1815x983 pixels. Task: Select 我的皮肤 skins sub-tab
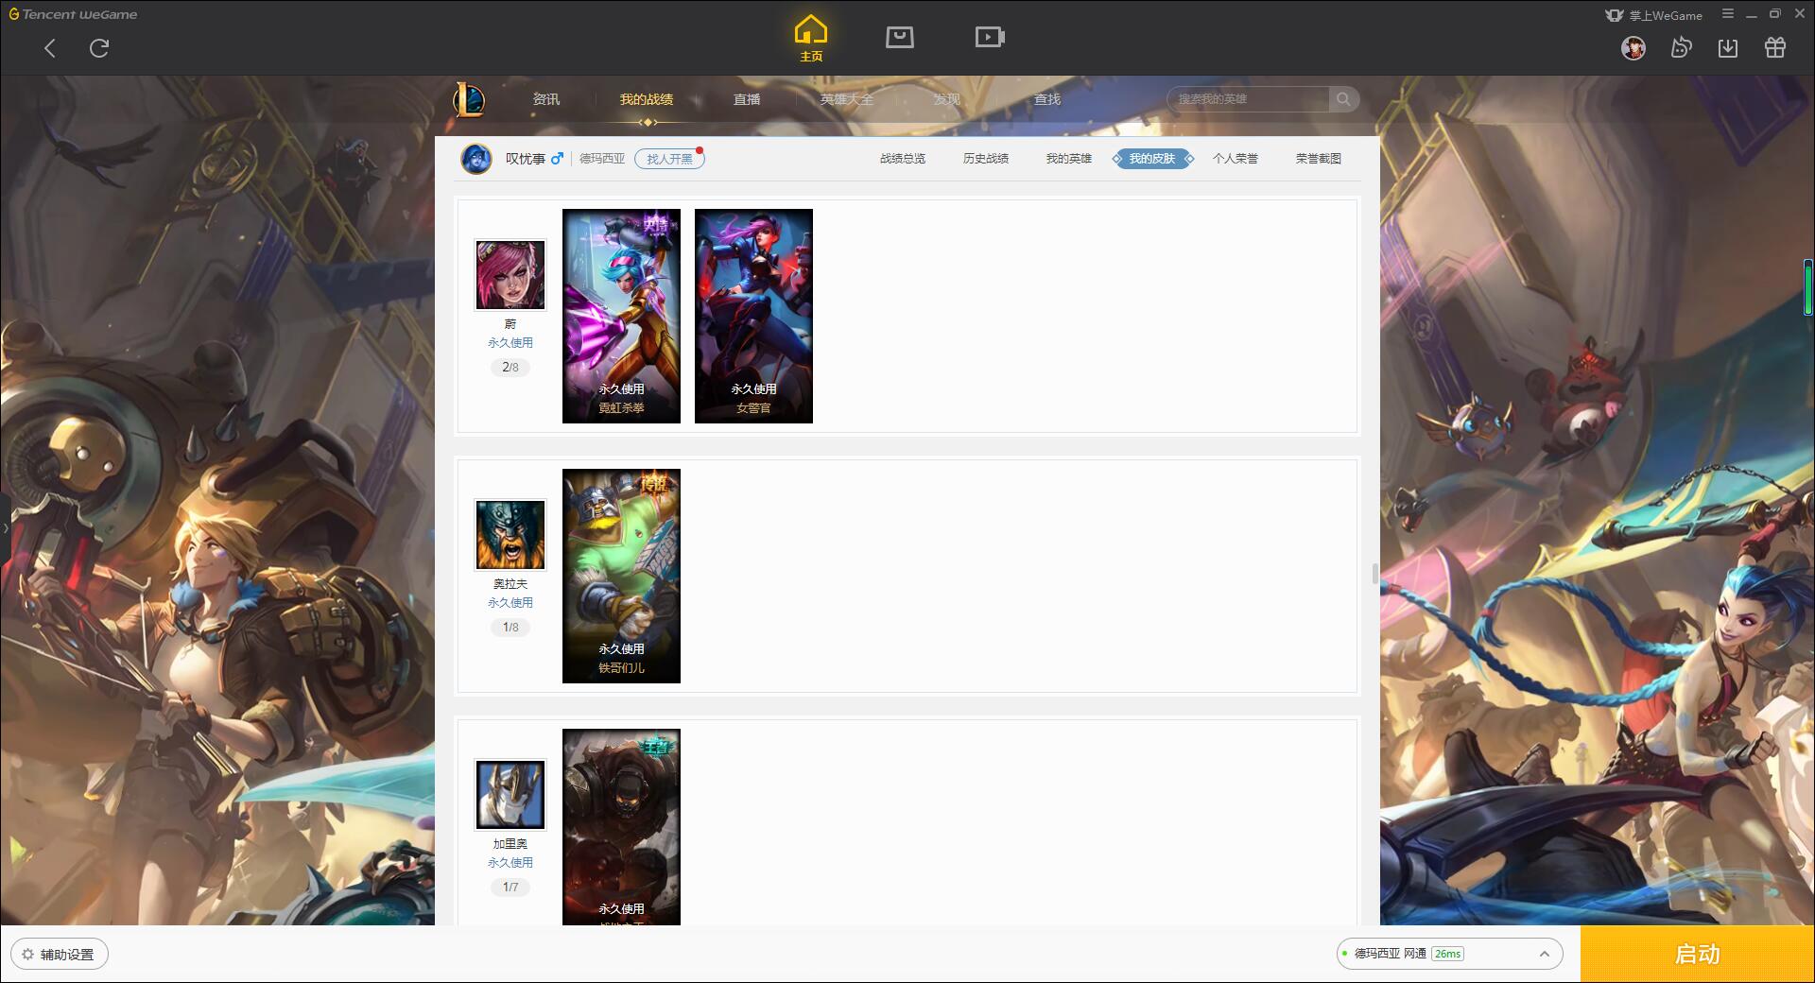click(1152, 159)
